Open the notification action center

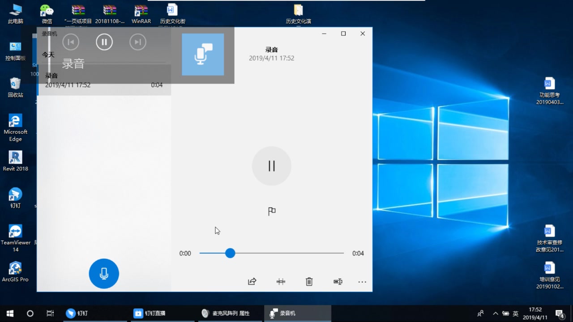point(560,314)
